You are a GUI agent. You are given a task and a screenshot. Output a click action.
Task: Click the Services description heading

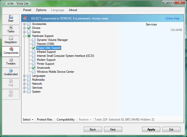[151, 24]
